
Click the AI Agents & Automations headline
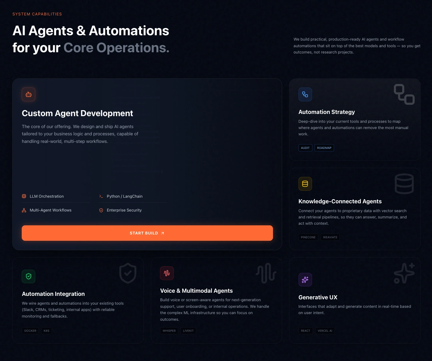tap(91, 31)
